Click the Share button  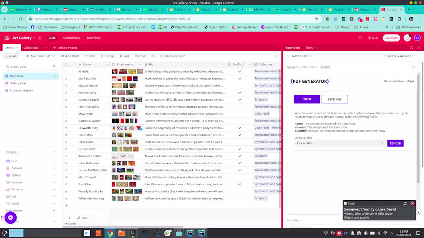[391, 38]
